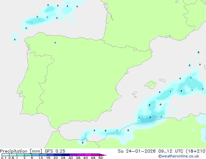Click the 2–5 mm legend swatch
This screenshot has height=159, width=206.
(28, 155)
